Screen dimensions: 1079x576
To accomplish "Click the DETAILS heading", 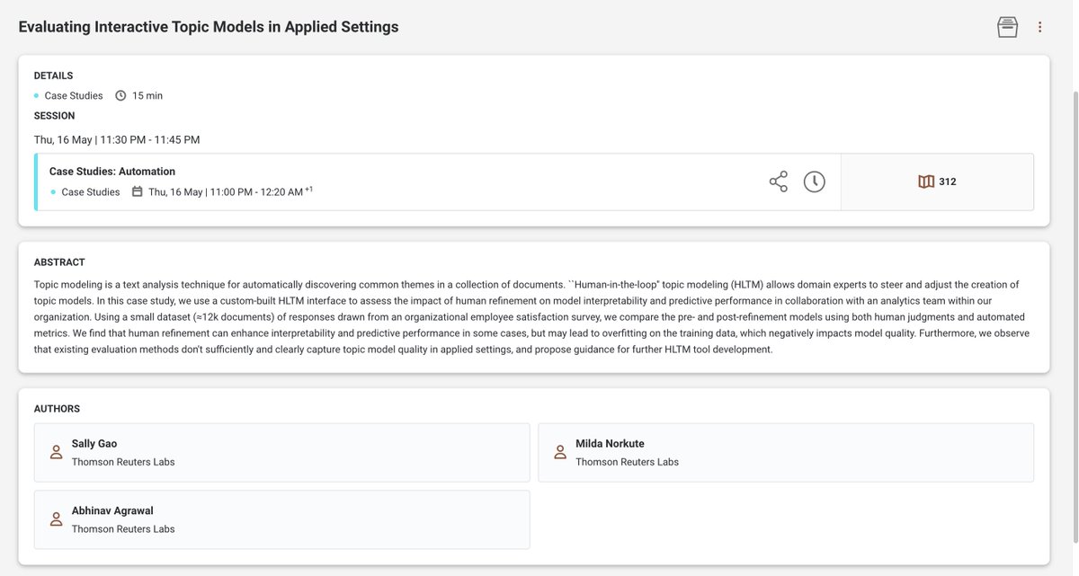I will (53, 75).
